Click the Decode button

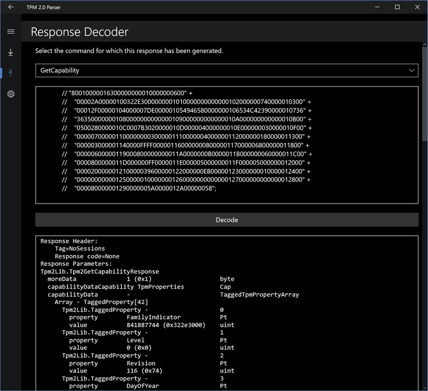click(x=227, y=220)
